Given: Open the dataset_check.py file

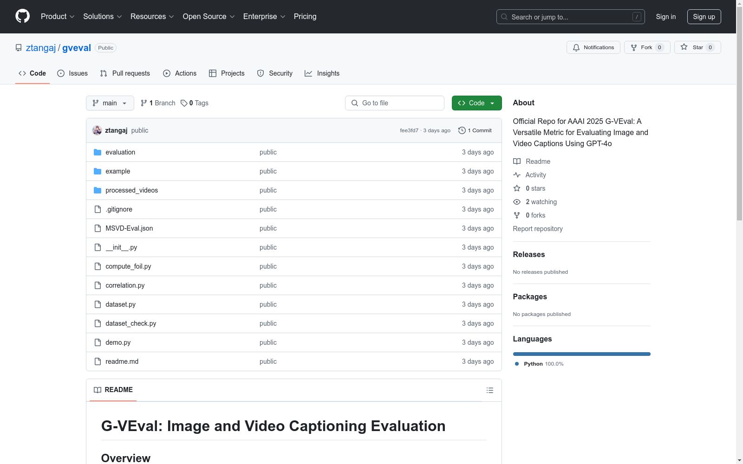Looking at the screenshot, I should [x=131, y=323].
